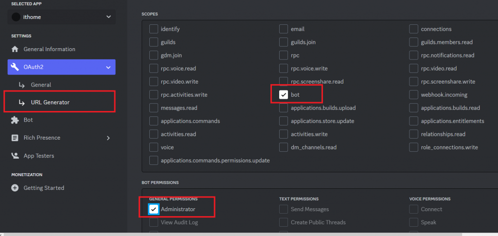Screen dimensions: 498x236
Task: Uncheck the Administrator permission
Action: [x=154, y=209]
